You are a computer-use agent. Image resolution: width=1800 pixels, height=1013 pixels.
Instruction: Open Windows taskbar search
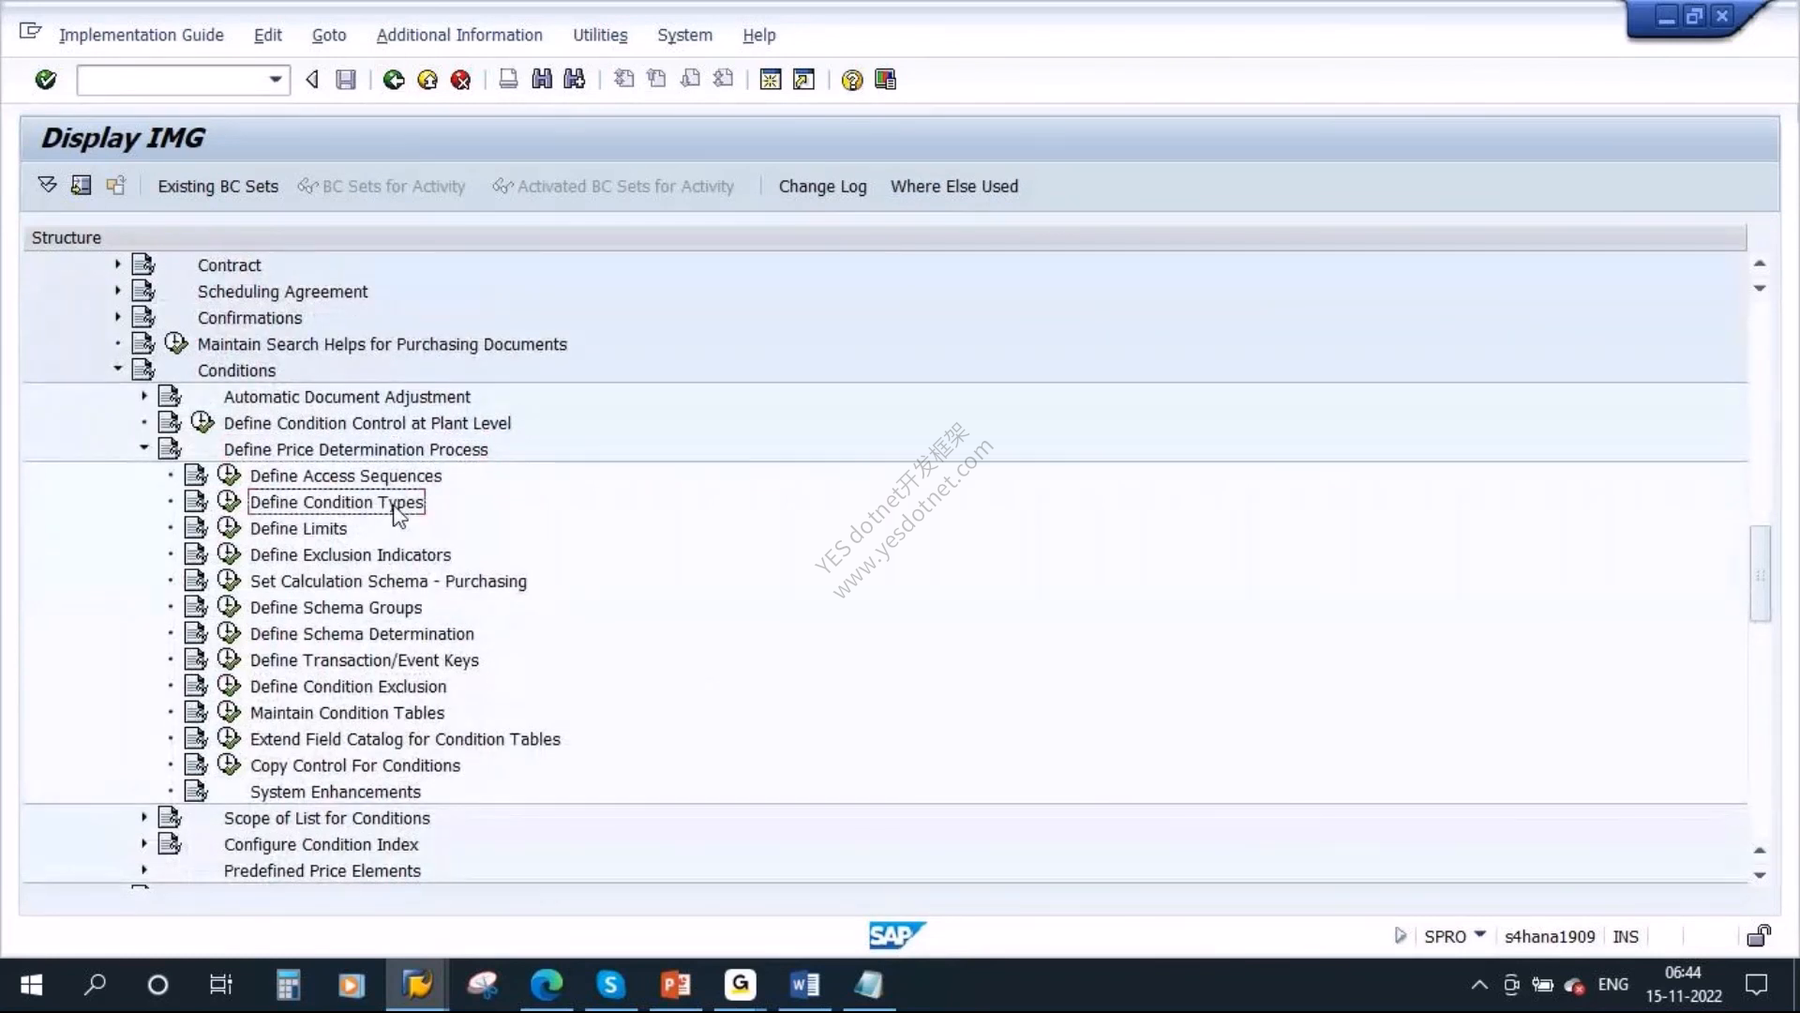pos(95,985)
